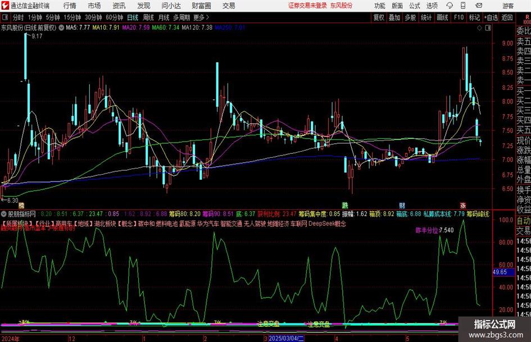531x342 pixels.
Task: Click the yellow MA10: 7.91 label
Action: [x=106, y=28]
